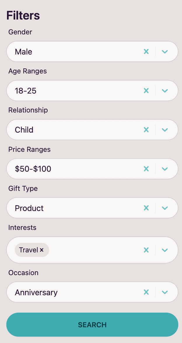Expand the Relationship dropdown chevron
The image size is (182, 343).
coord(165,130)
